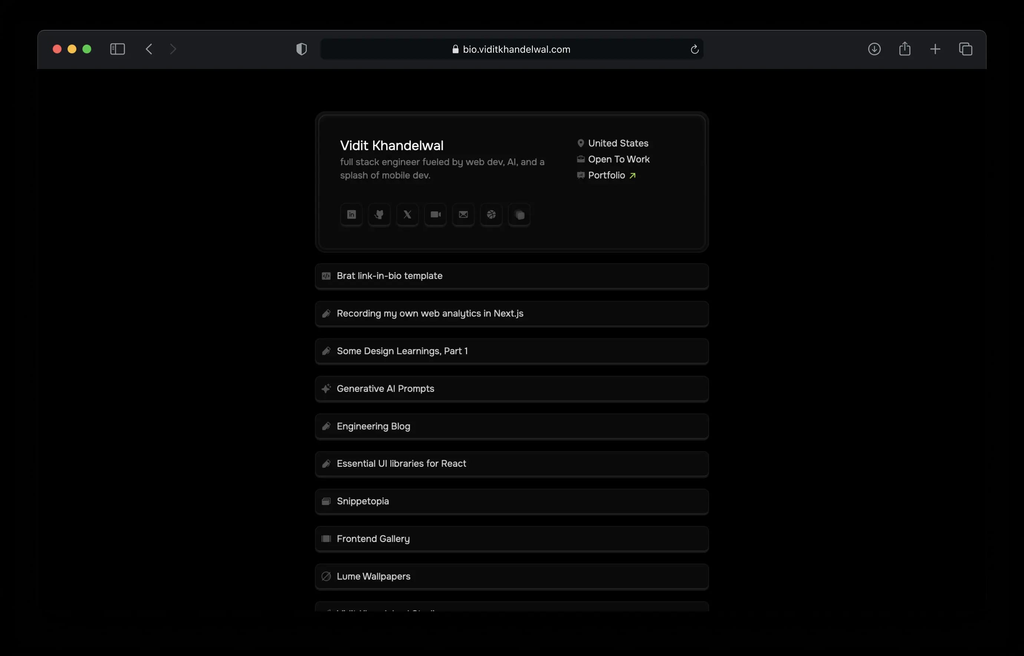Open the Generative AI Prompts link
This screenshot has height=656, width=1024.
click(512, 388)
